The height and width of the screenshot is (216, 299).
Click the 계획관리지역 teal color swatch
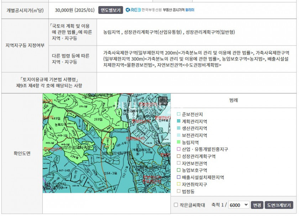(x=179, y=121)
